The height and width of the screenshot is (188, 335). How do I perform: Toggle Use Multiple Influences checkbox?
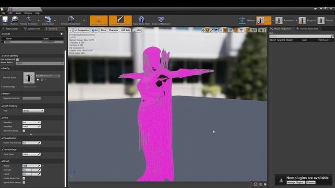tap(17, 60)
